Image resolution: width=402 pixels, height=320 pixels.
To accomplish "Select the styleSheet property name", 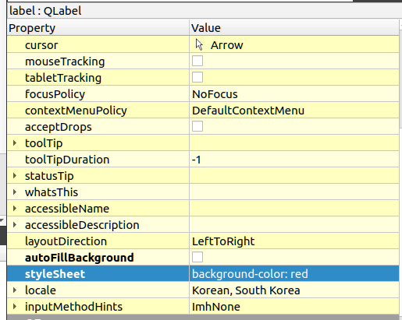I will pos(55,274).
